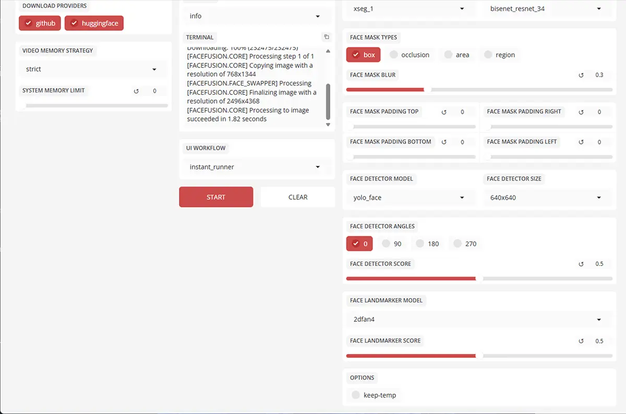Reset System Memory Limit icon
Viewport: 626px width, 414px height.
[137, 91]
